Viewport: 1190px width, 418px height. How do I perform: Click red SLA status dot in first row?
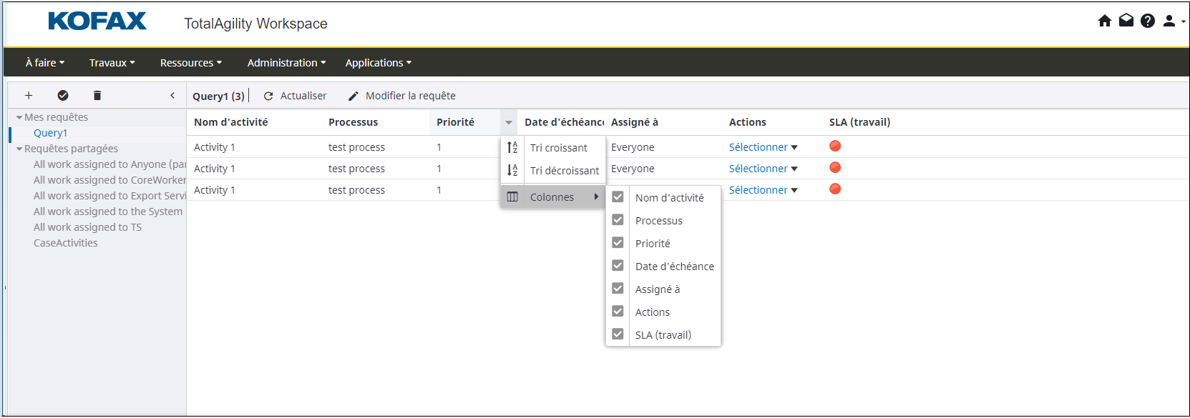pyautogui.click(x=835, y=146)
